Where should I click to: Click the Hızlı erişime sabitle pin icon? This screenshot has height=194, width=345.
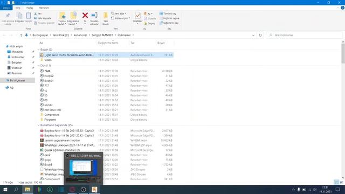(8, 16)
